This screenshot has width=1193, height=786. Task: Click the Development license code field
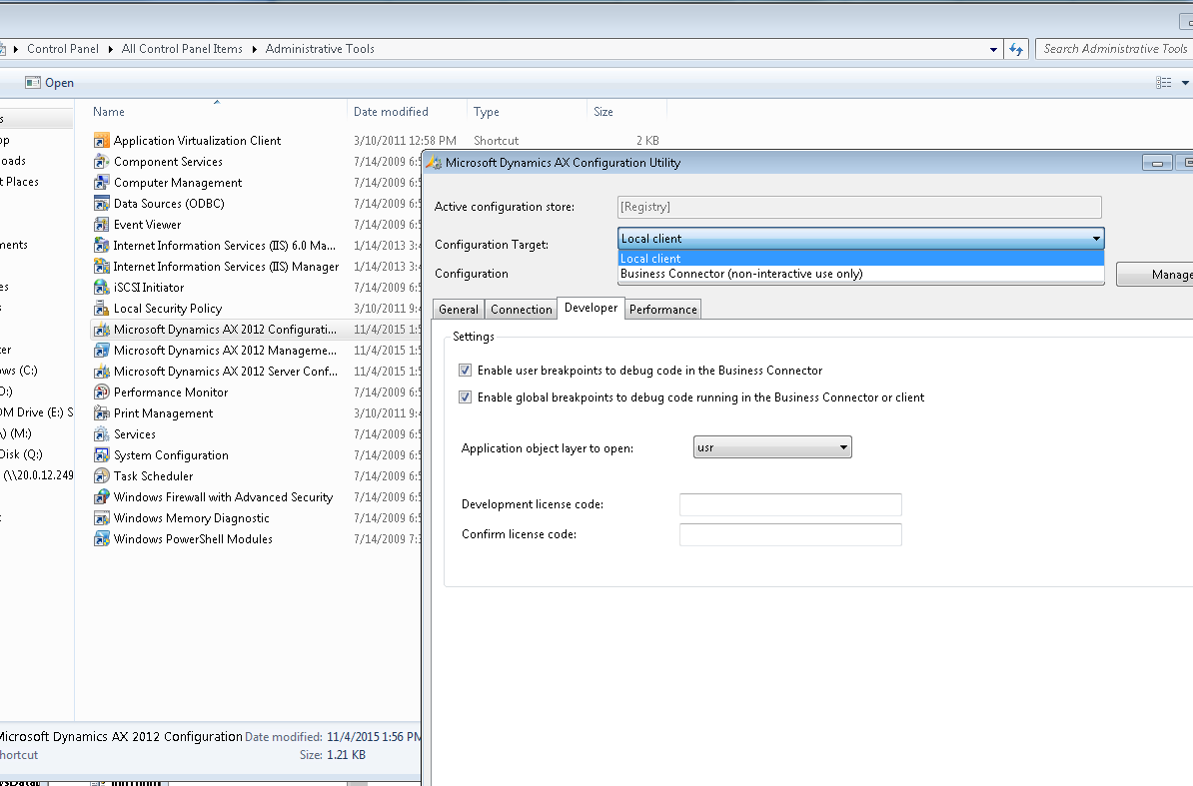790,504
